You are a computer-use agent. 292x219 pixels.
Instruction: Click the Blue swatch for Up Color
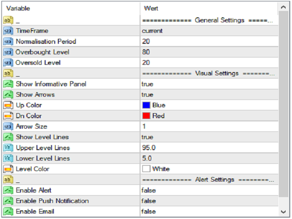[146, 105]
